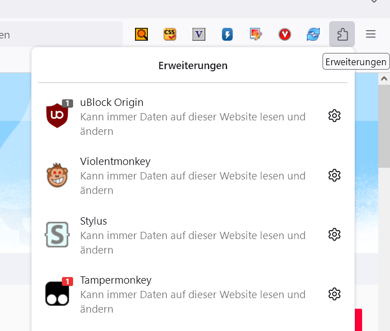Open Violentmonkey settings gear

[334, 176]
